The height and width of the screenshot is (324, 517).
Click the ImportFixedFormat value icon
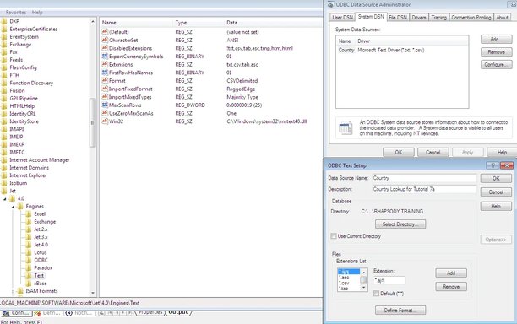105,89
